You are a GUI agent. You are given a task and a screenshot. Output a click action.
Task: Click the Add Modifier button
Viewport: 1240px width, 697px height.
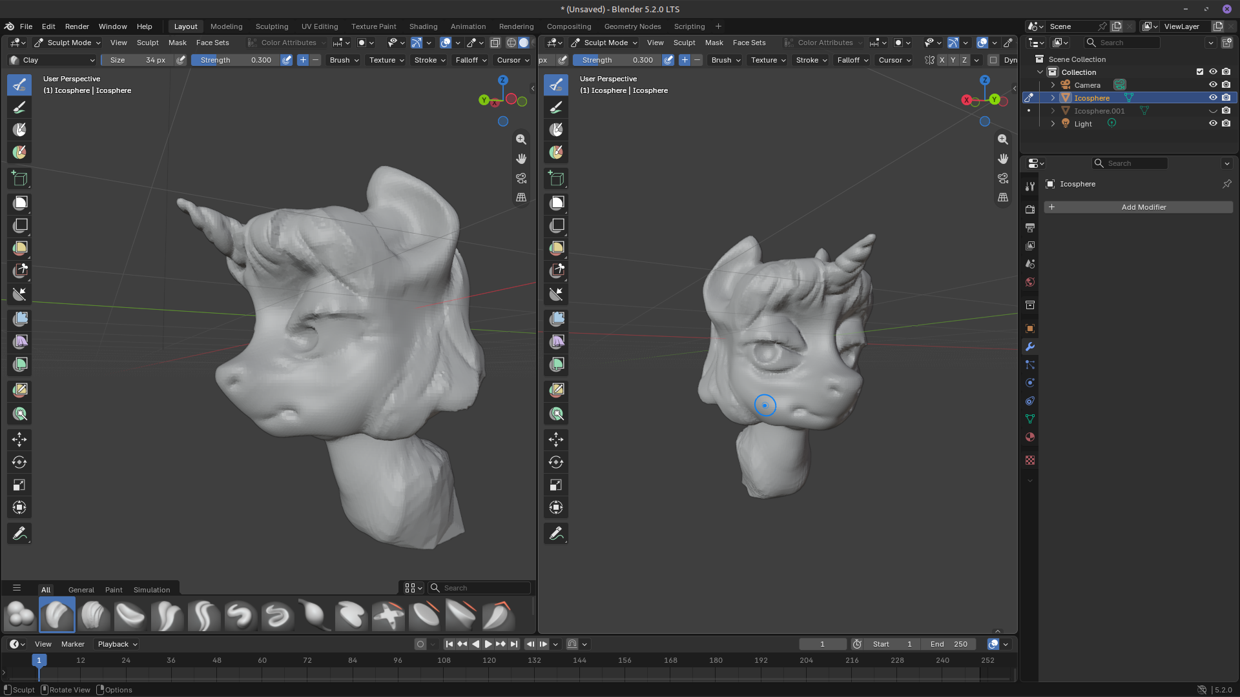point(1138,207)
